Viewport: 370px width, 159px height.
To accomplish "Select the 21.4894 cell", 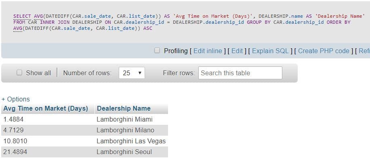I will [x=48, y=152].
